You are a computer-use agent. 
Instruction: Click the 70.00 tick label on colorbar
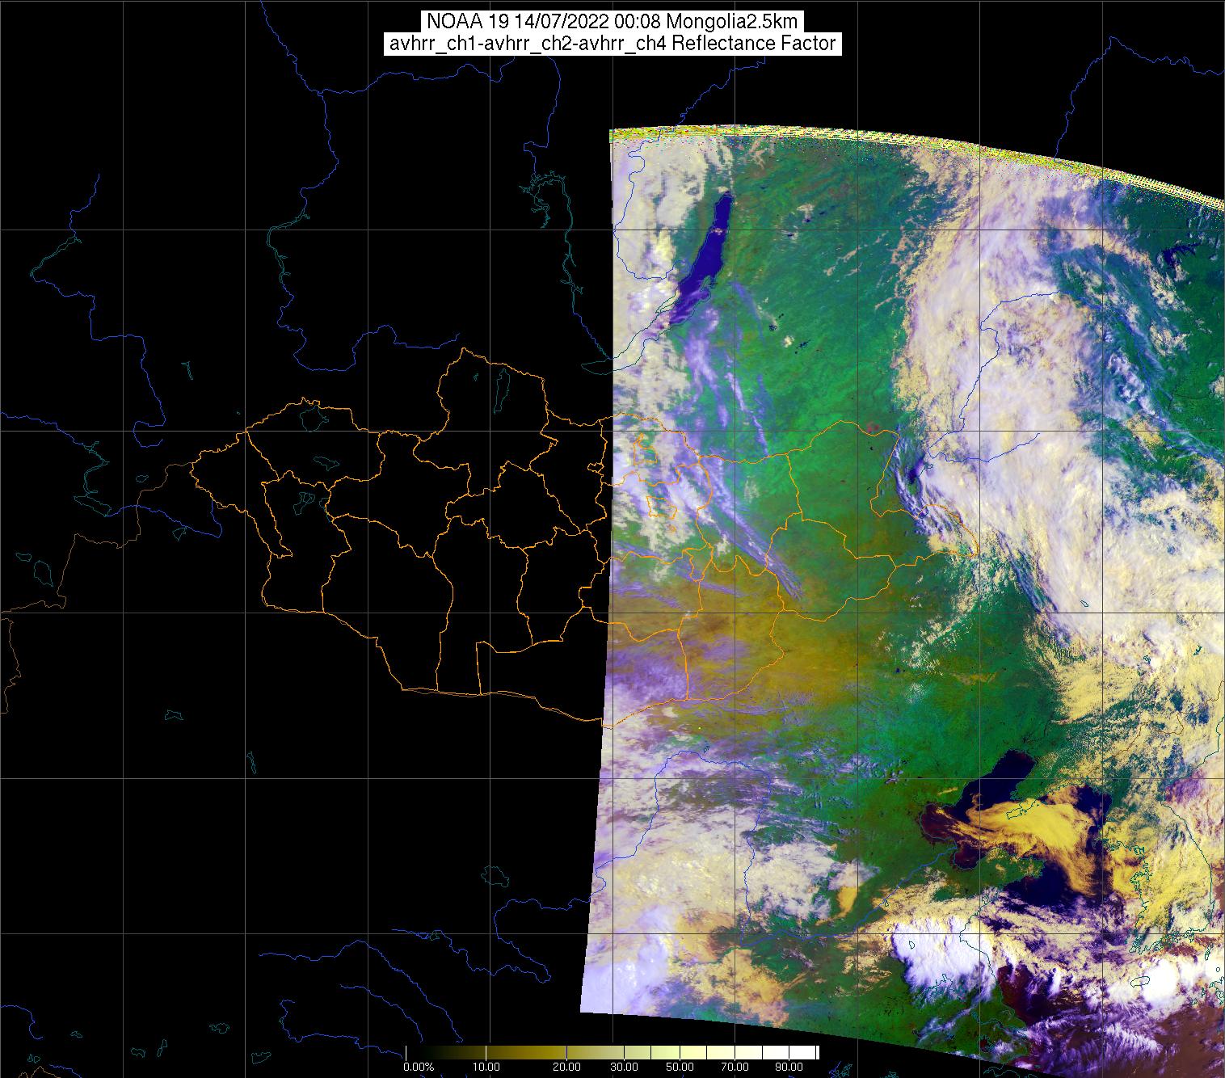[x=734, y=1067]
